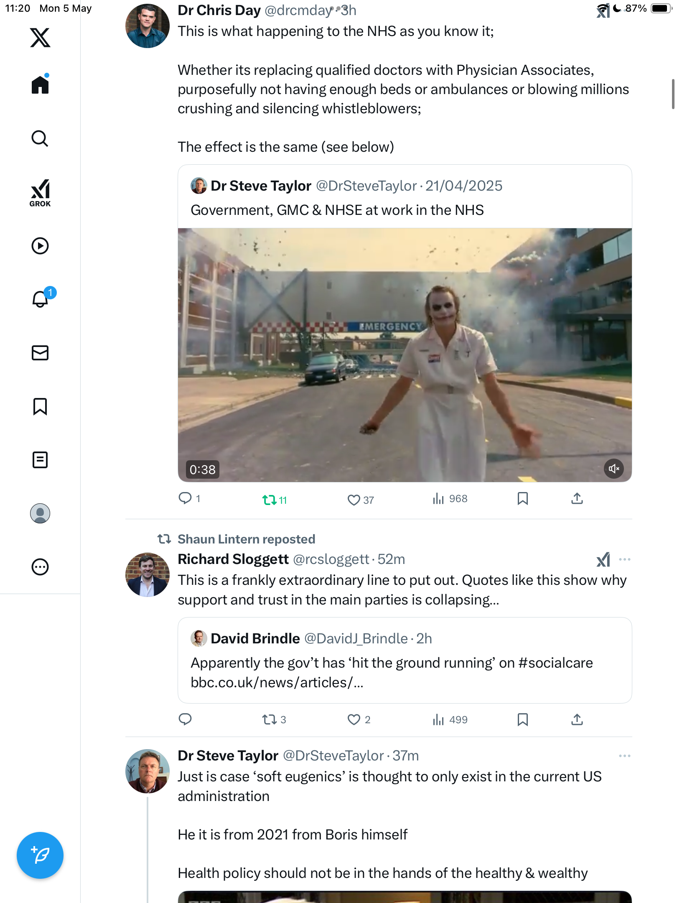The height and width of the screenshot is (903, 677).
Task: Unmute the Joker video
Action: click(614, 469)
